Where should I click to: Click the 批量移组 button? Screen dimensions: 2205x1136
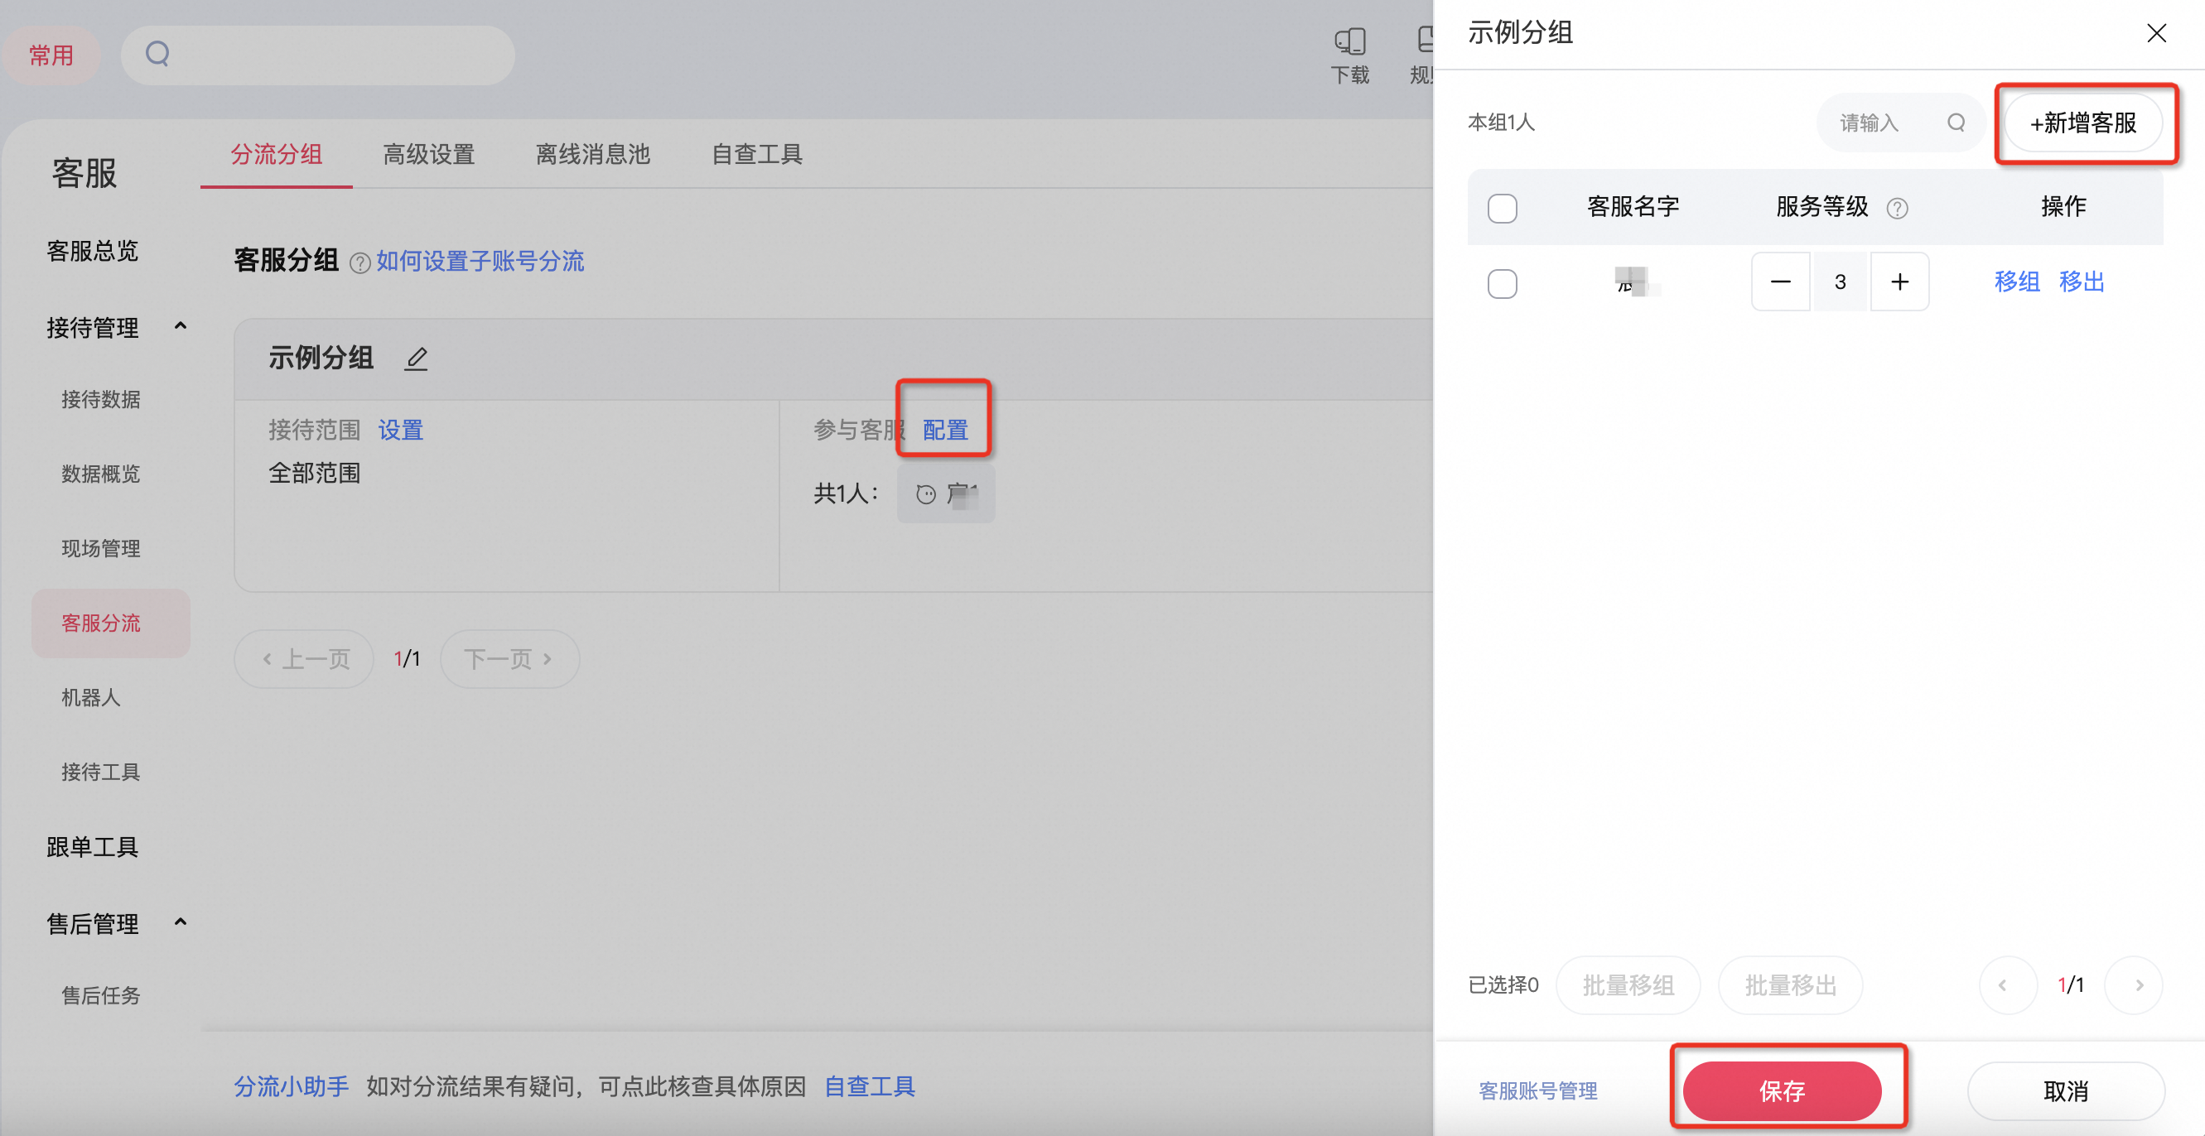click(x=1628, y=984)
